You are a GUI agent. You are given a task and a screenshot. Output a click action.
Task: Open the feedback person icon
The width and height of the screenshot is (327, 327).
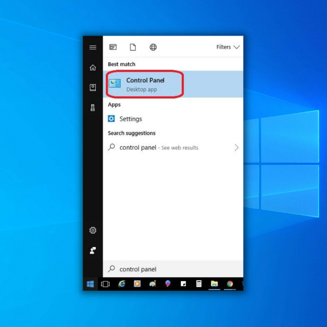(93, 250)
